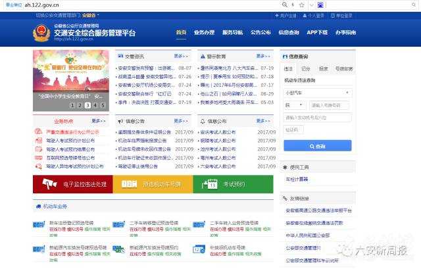Click the calendar icon on 考试预约
The image size is (421, 269).
212,184
